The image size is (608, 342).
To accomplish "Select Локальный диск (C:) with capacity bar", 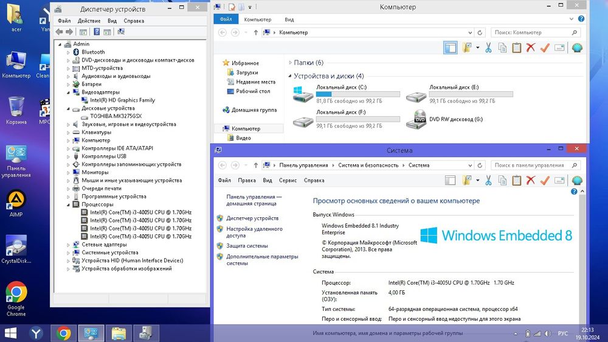I will pos(345,94).
